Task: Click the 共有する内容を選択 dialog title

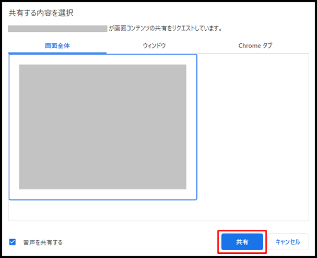Action: click(x=41, y=13)
